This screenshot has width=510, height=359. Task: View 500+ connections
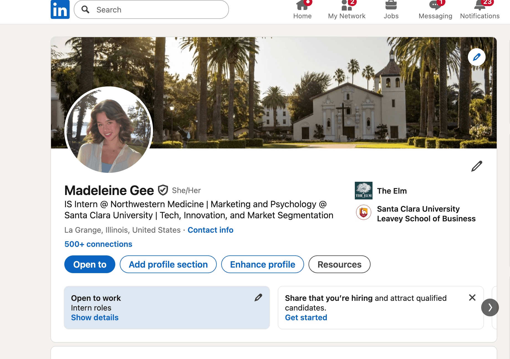(x=98, y=244)
